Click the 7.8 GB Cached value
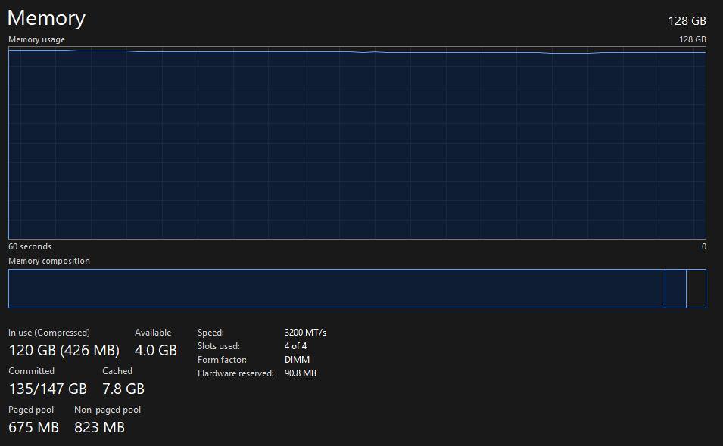723x446 pixels. (123, 389)
